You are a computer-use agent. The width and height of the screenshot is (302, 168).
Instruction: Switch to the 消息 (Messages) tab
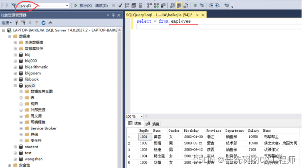pos(153,124)
